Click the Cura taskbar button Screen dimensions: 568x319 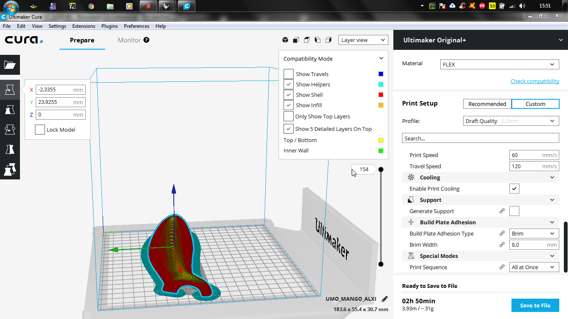click(x=187, y=6)
